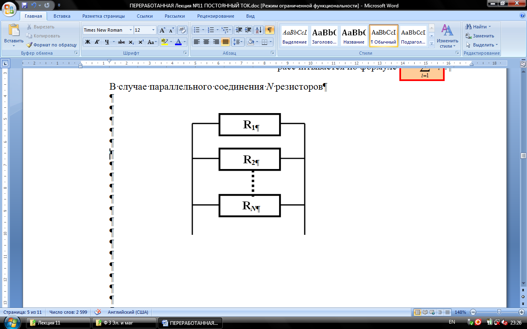The height and width of the screenshot is (329, 527).
Task: Open Рецензирование tab
Action: tap(216, 16)
